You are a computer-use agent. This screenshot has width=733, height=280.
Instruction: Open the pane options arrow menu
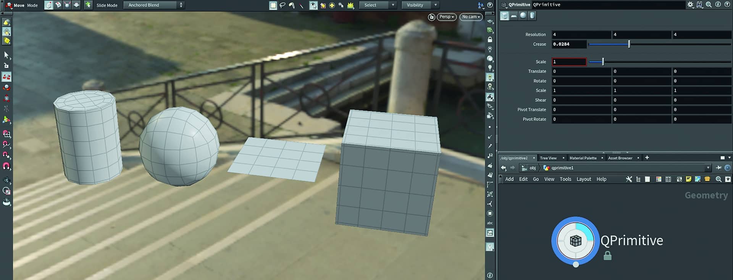click(x=729, y=158)
